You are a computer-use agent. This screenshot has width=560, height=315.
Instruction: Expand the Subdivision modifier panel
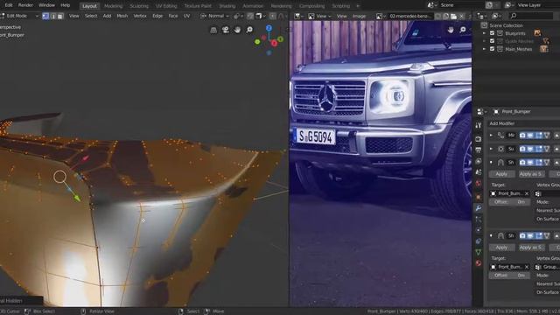tap(491, 149)
